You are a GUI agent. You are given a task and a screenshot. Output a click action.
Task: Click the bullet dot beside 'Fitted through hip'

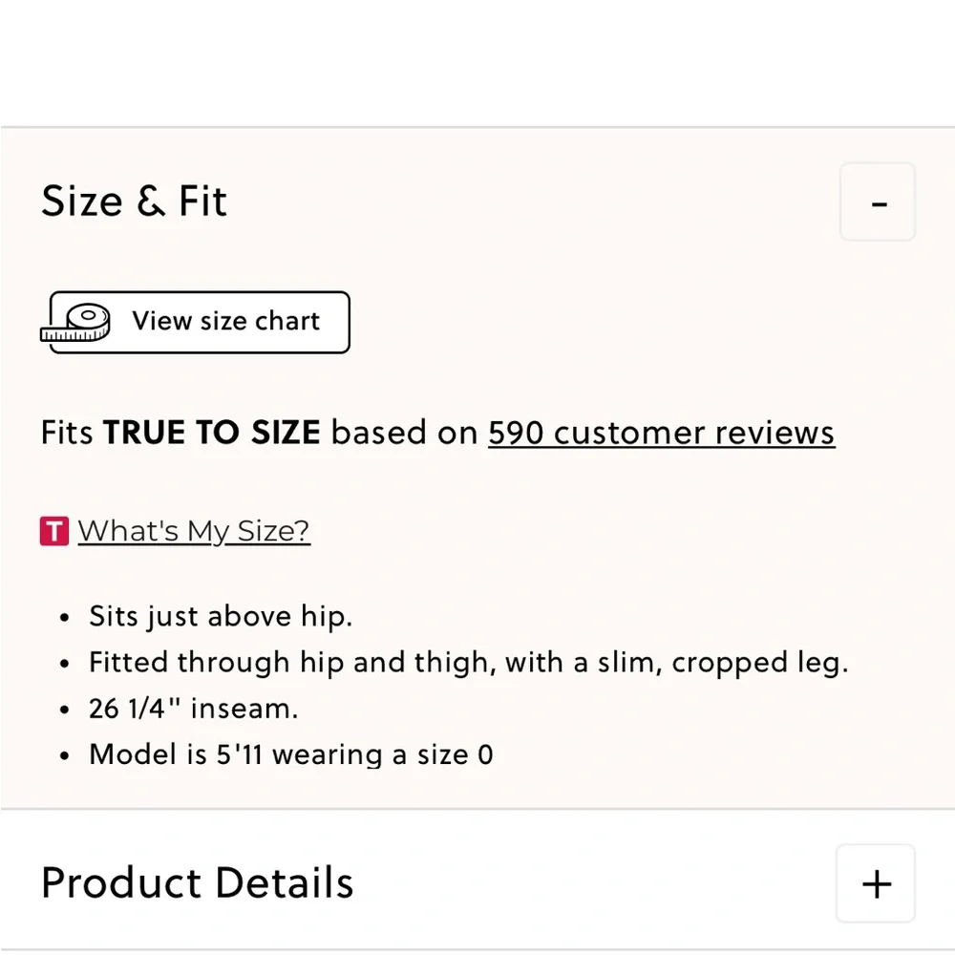64,664
